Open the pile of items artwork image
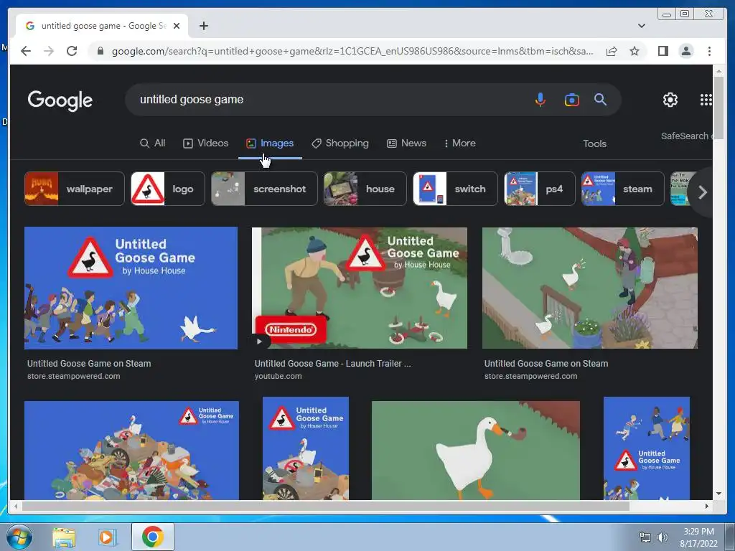The image size is (735, 551). (x=132, y=451)
